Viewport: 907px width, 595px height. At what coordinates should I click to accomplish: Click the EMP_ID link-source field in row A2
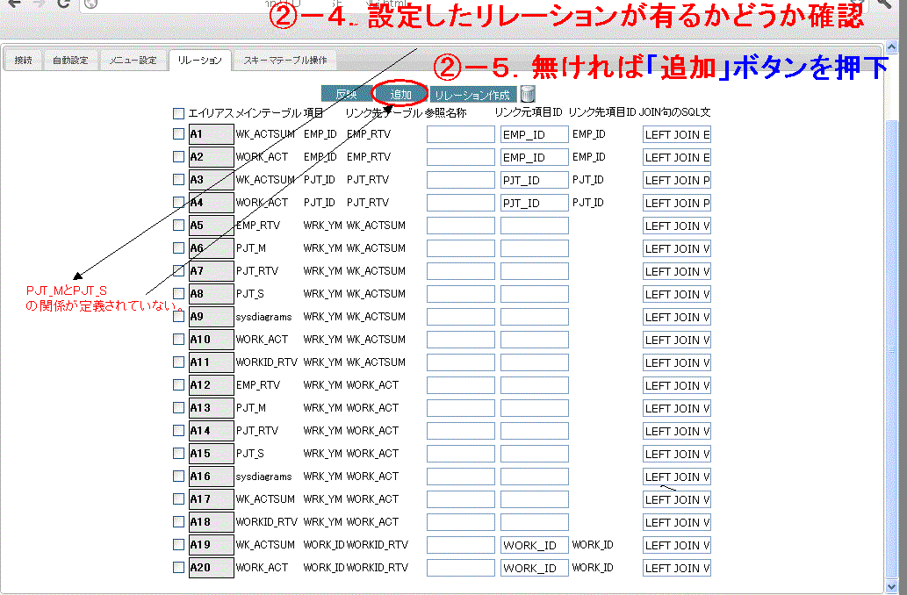(x=535, y=157)
